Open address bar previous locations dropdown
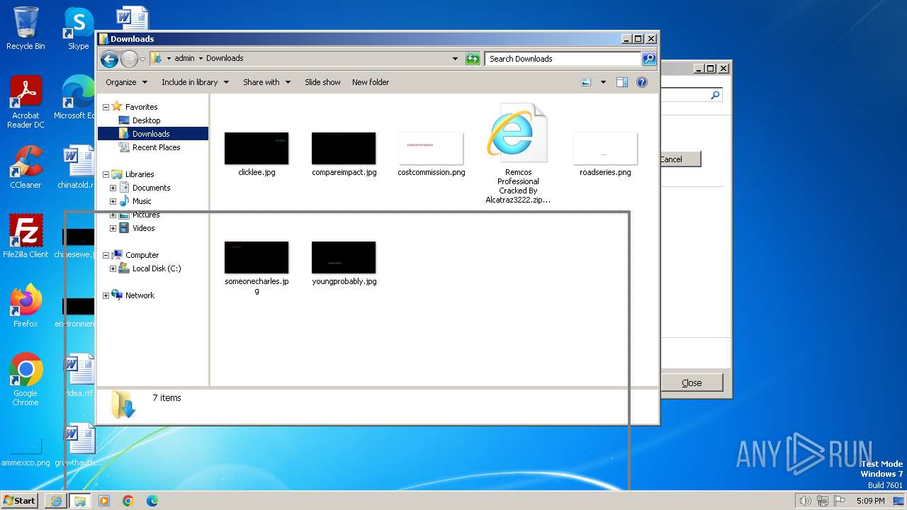 coord(455,59)
